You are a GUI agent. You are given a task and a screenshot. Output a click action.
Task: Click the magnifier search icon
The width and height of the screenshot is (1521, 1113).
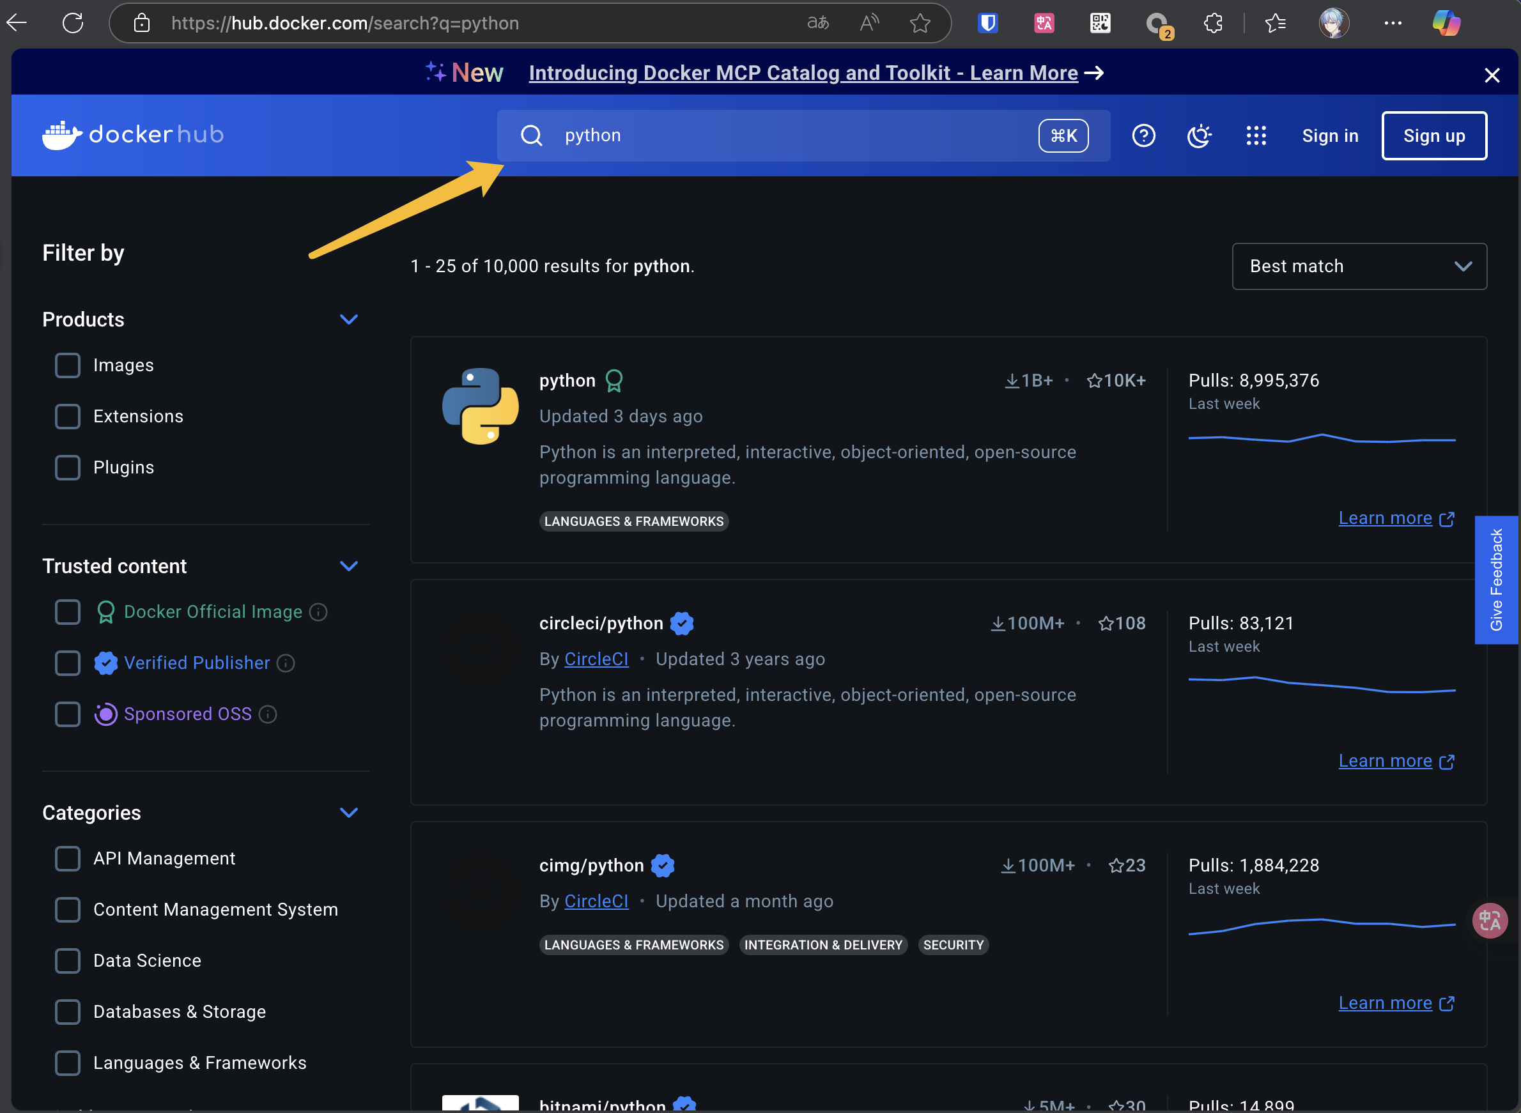[531, 135]
